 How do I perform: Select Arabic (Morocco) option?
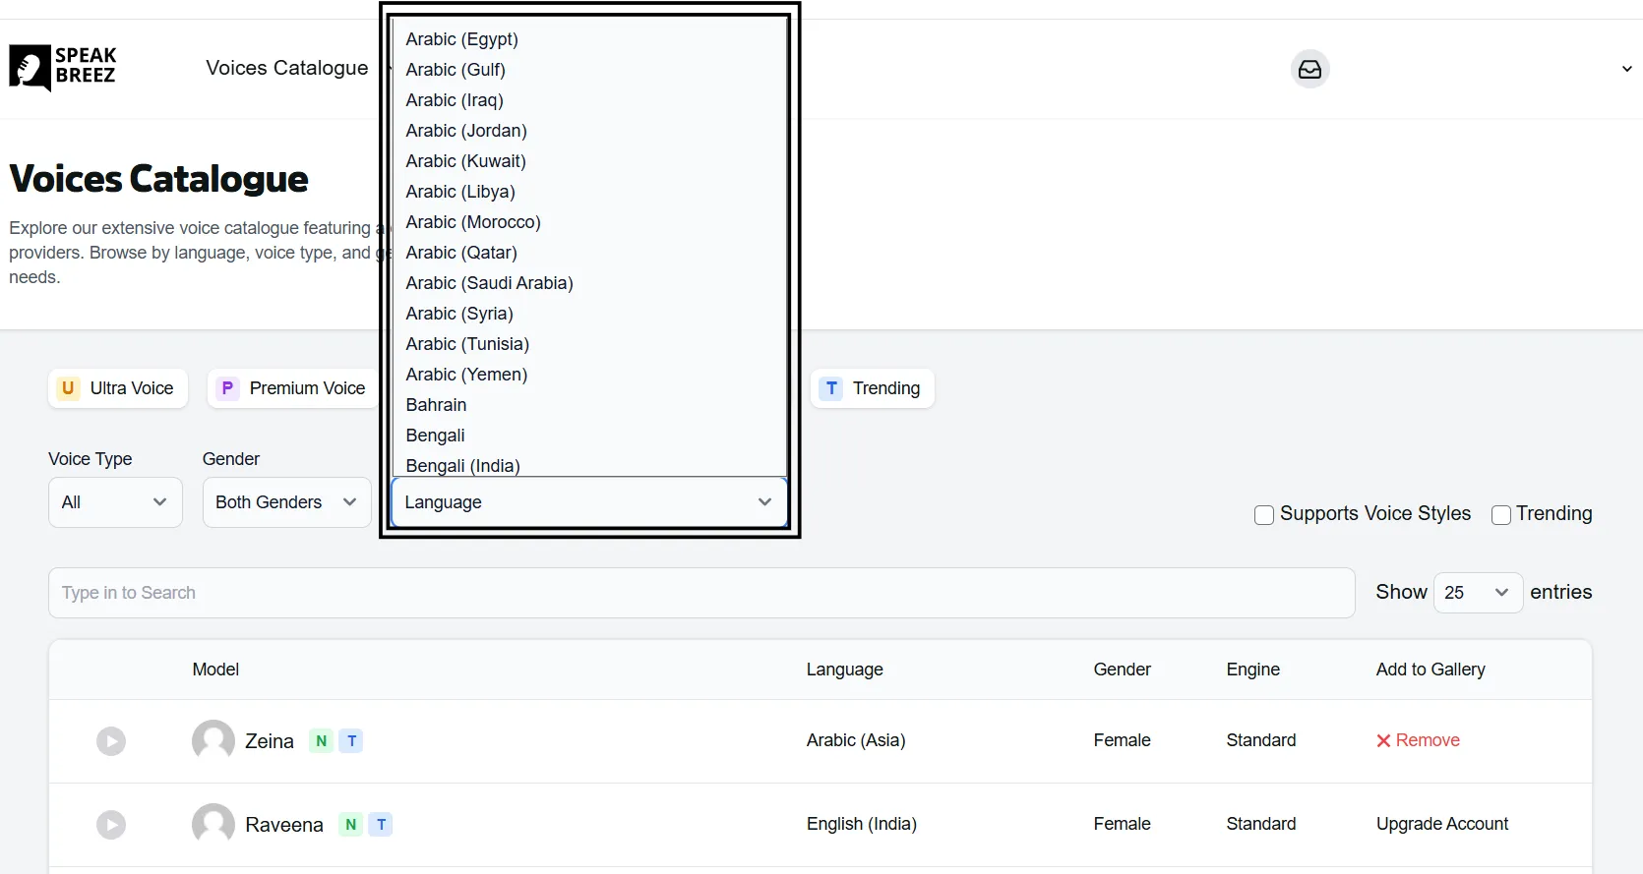[589, 222]
